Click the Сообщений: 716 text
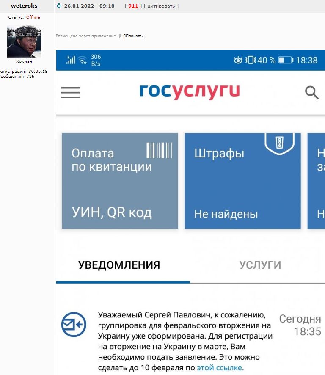The image size is (325, 375). point(17,77)
